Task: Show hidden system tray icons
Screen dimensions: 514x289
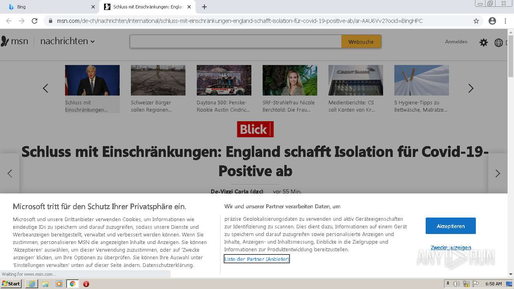Action: click(x=448, y=284)
